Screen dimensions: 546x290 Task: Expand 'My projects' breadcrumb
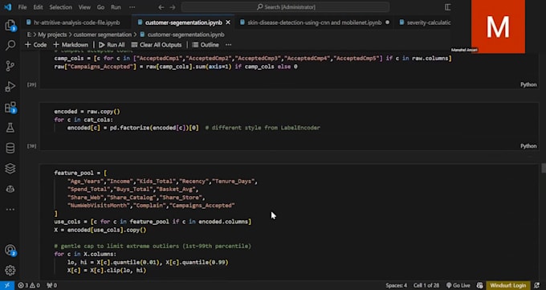click(52, 35)
